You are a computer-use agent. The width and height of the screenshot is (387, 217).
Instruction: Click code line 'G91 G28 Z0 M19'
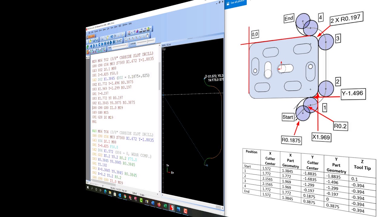click(x=102, y=117)
